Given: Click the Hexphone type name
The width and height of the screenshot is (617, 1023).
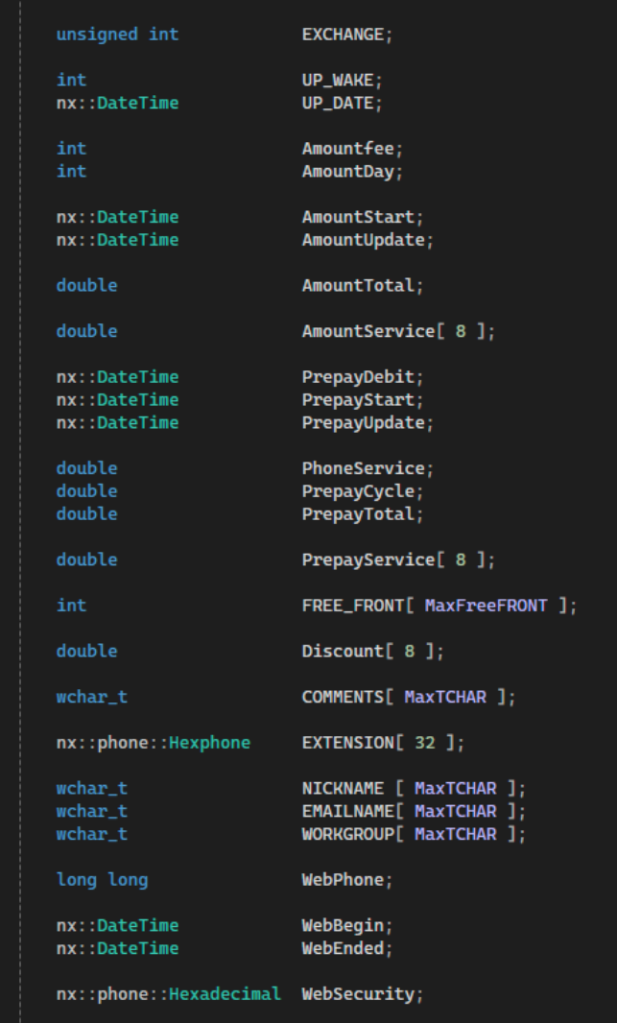Looking at the screenshot, I should click(209, 743).
